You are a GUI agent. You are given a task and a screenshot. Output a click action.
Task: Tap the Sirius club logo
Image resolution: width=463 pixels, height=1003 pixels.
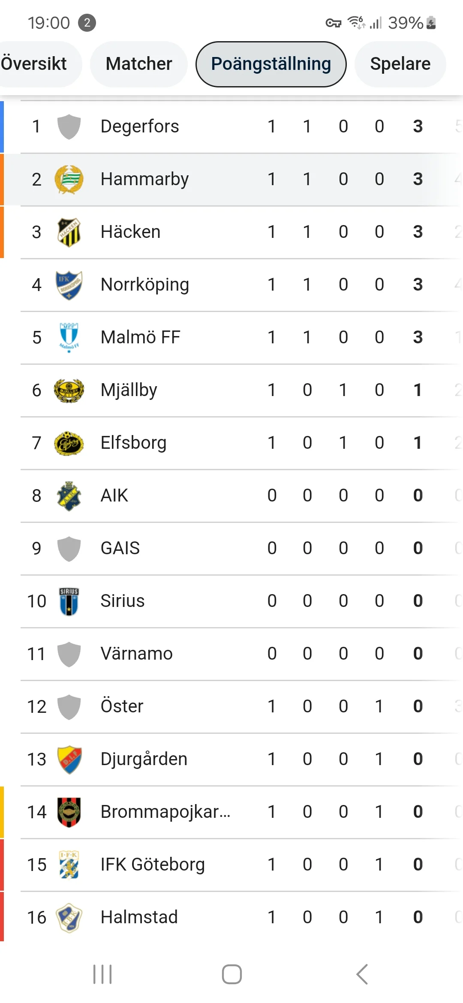[69, 601]
